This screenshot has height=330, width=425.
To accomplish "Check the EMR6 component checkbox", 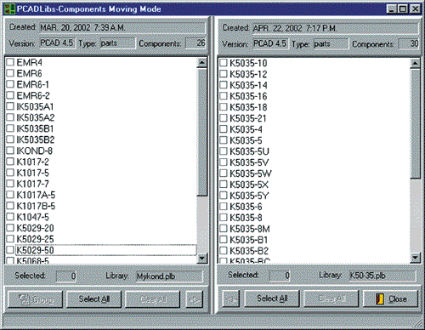I will [10, 73].
